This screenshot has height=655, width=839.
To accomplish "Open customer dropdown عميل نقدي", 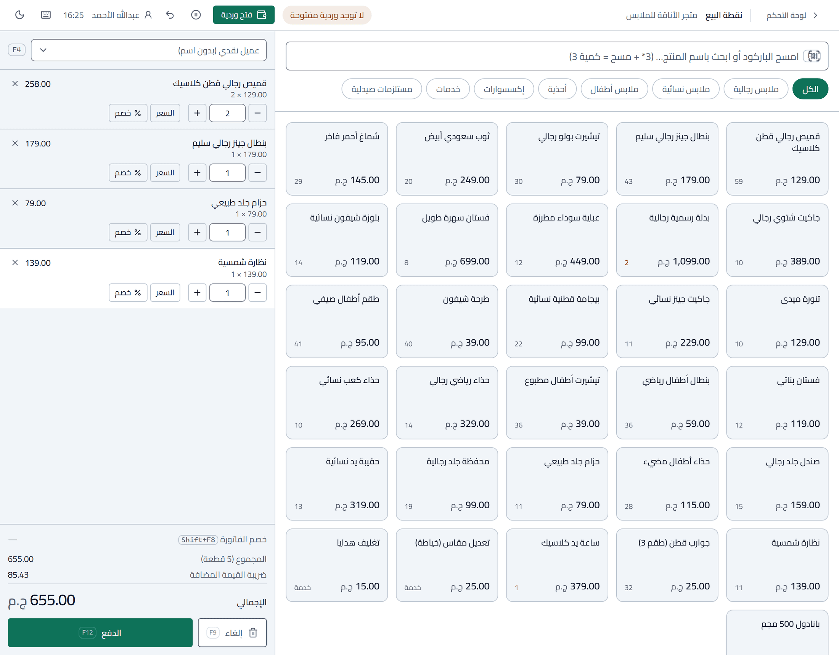I will tap(149, 50).
